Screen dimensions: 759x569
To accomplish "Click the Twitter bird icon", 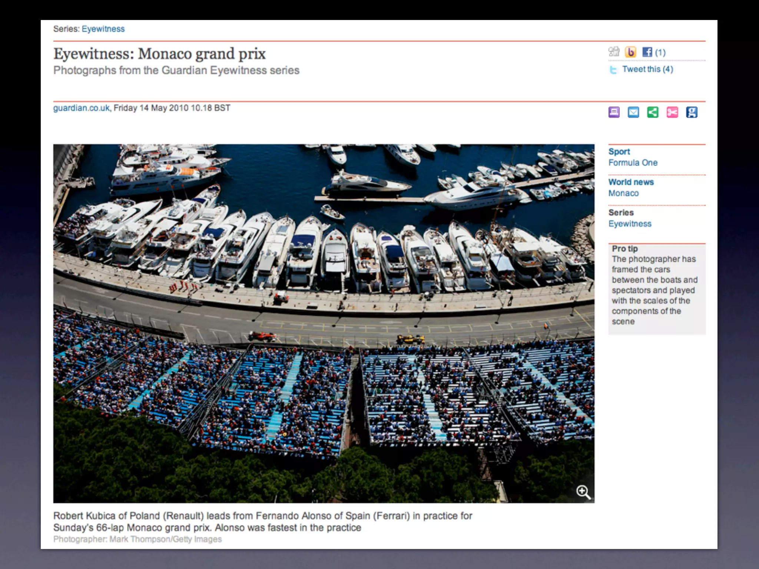I will tap(613, 70).
